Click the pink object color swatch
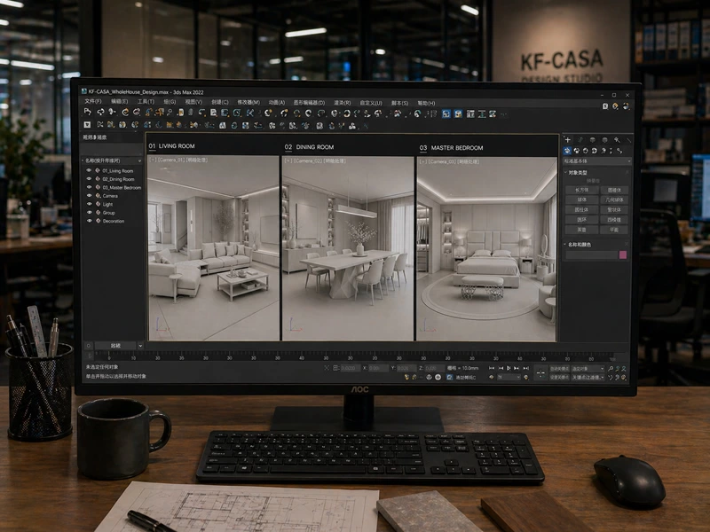 [x=623, y=255]
